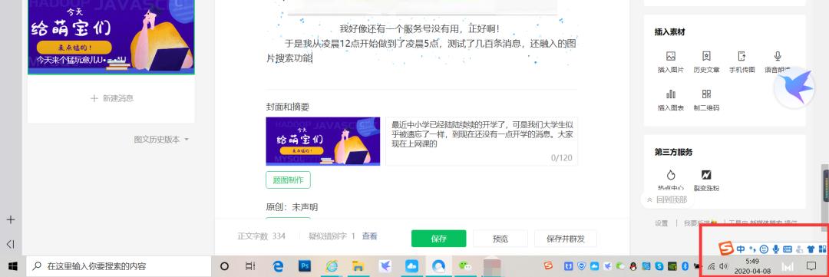Click the 正文字数 334 word count

point(261,236)
